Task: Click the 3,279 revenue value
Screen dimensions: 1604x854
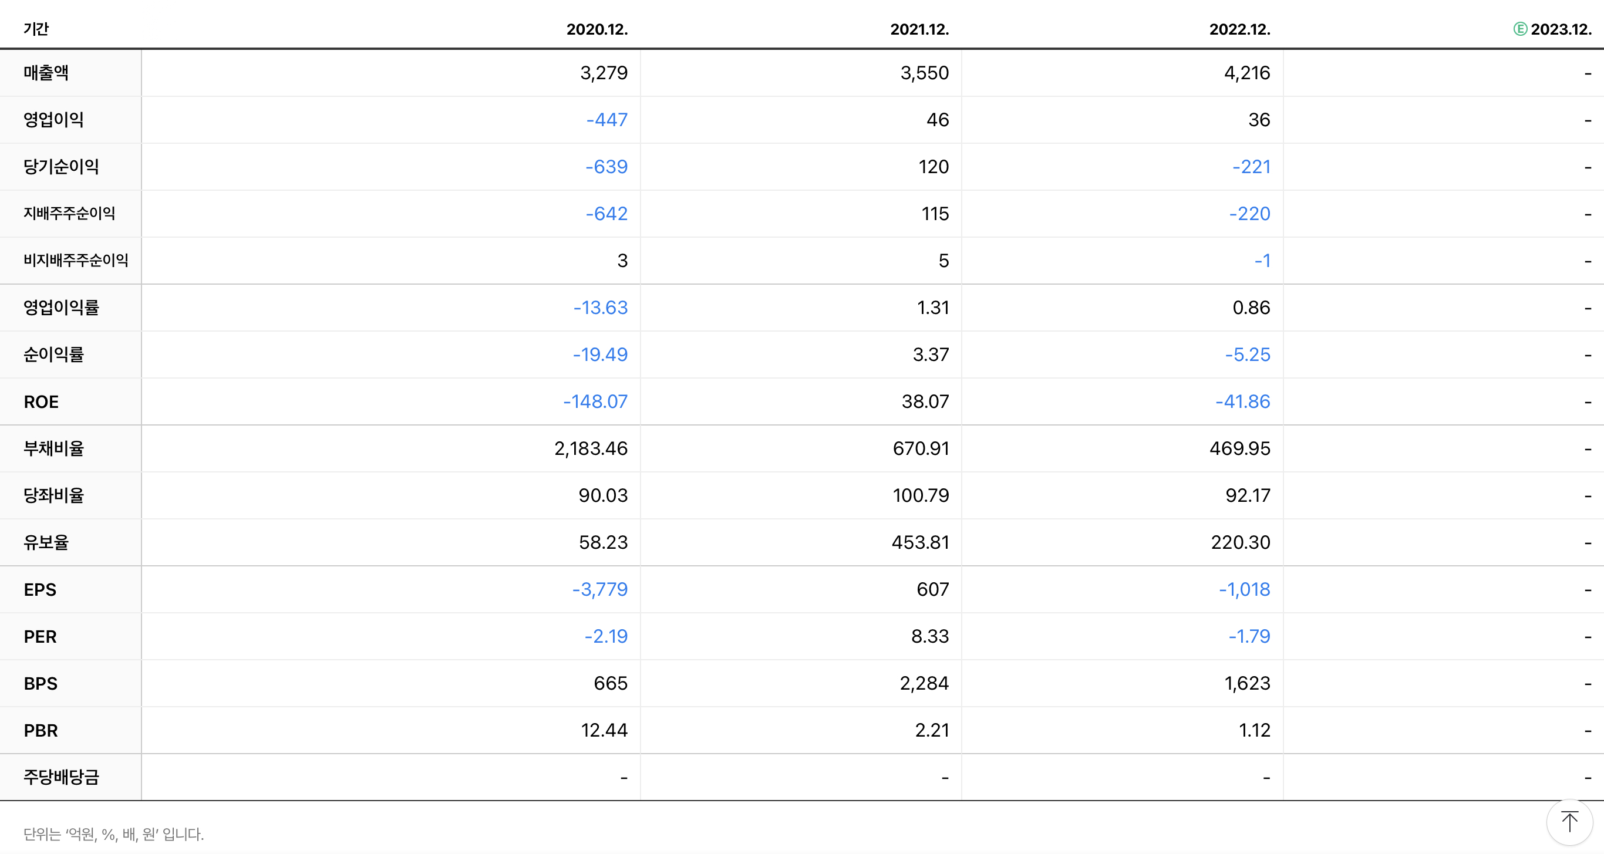Action: [x=604, y=73]
